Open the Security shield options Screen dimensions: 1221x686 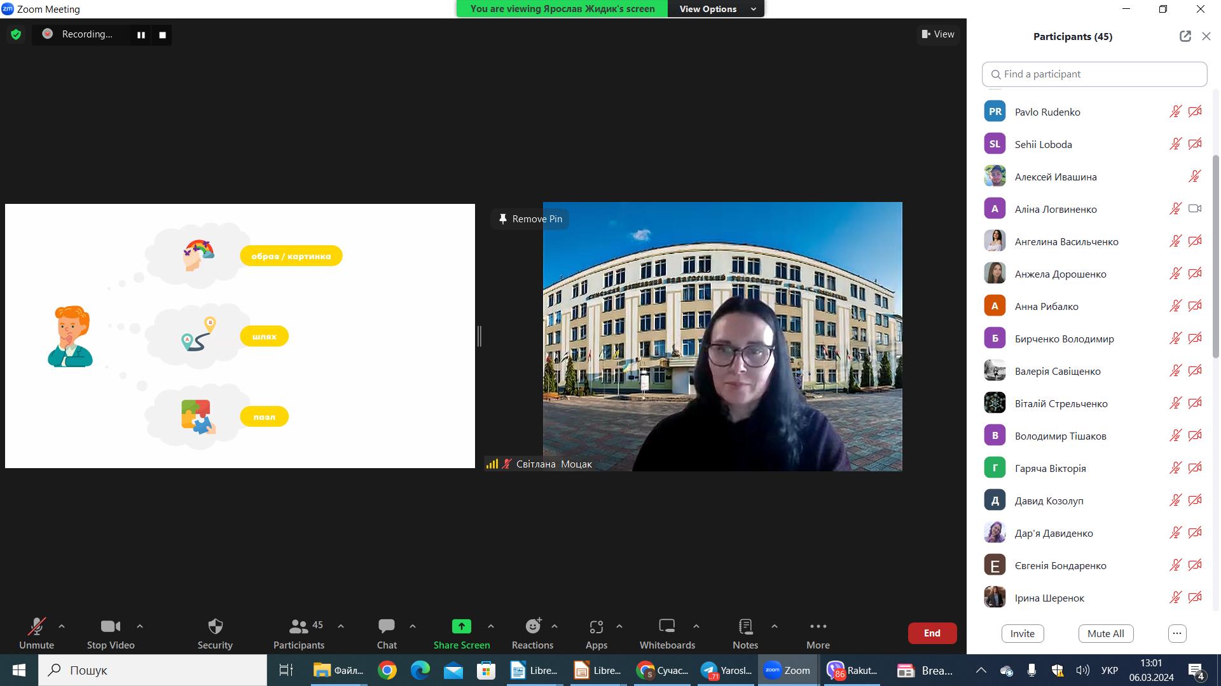(x=215, y=627)
